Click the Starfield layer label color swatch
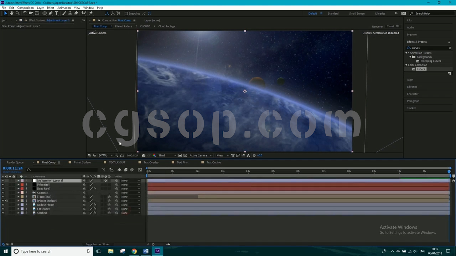456x256 pixels. tap(22, 213)
